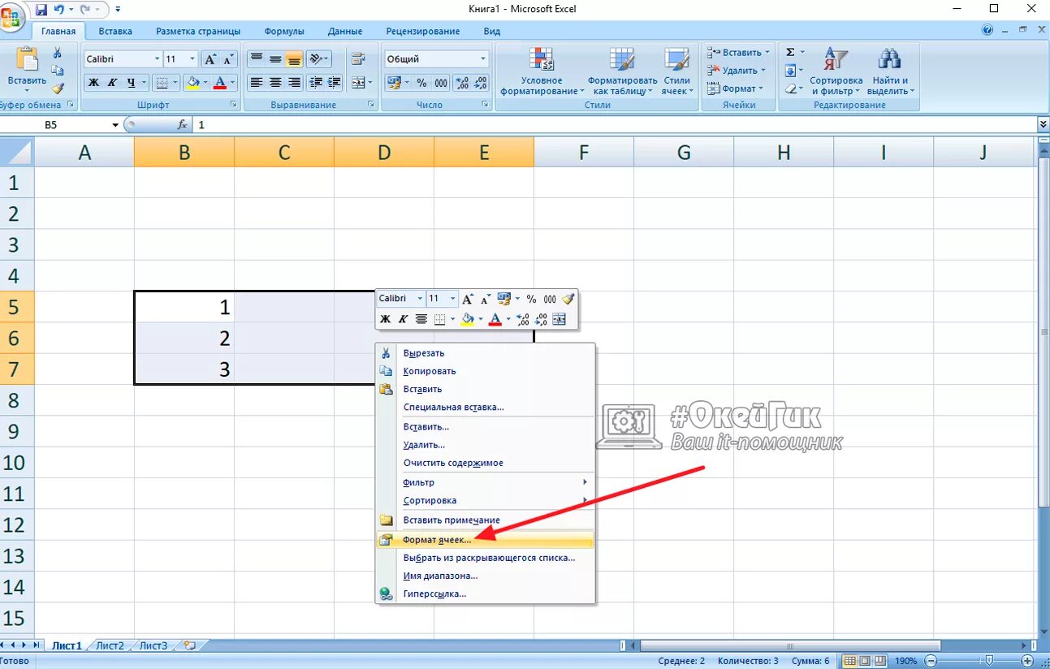Click Insert Function fx button

click(183, 125)
